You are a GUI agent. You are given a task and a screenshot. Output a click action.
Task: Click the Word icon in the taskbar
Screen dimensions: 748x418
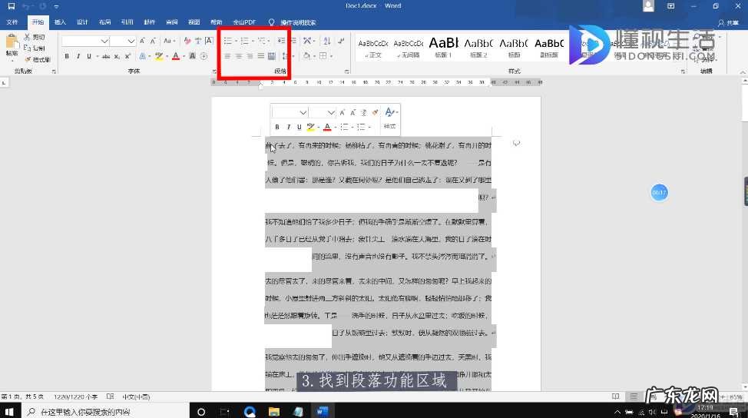pyautogui.click(x=323, y=411)
